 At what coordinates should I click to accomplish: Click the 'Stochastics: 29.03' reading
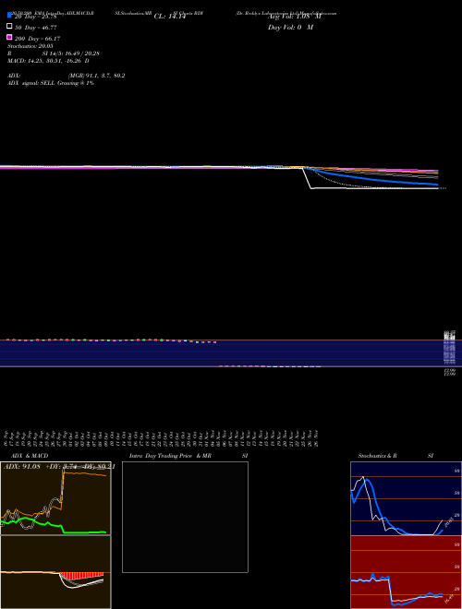pos(30,46)
